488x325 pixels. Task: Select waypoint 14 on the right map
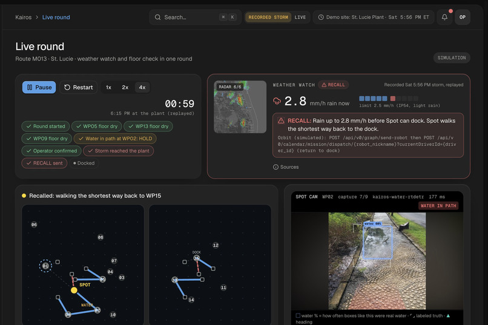[x=191, y=300]
